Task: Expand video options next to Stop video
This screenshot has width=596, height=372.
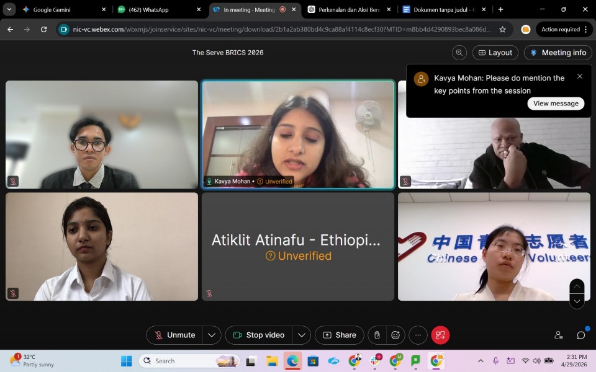Action: point(301,335)
